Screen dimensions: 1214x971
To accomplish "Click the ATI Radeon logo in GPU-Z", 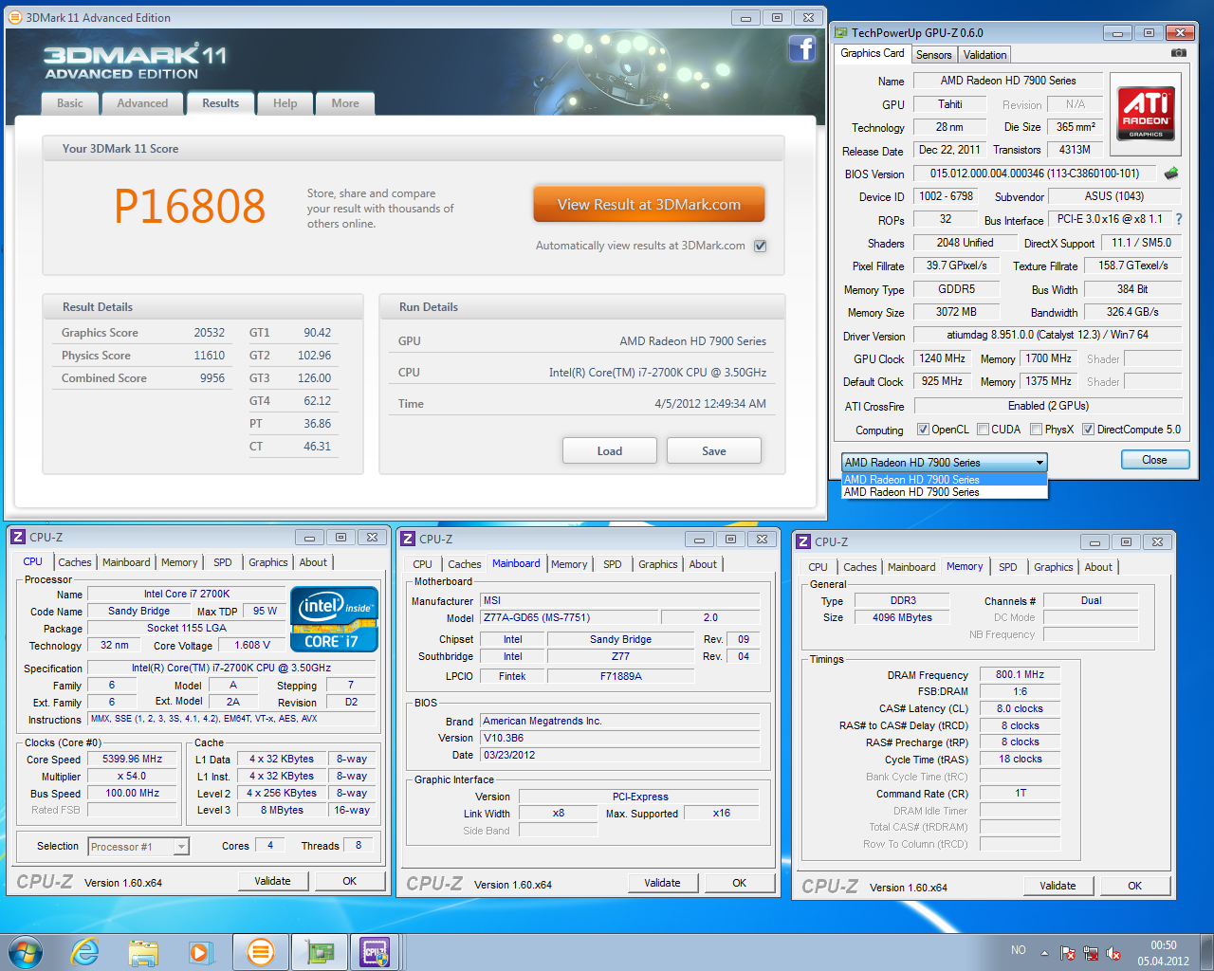I will 1146,113.
